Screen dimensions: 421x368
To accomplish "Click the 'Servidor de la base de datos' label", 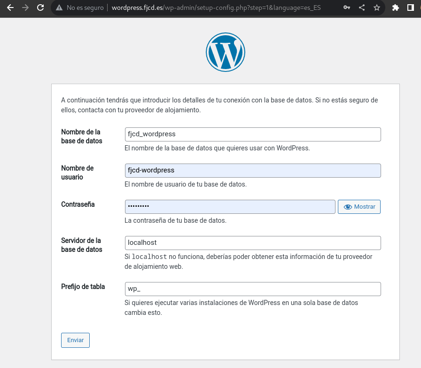I will tap(82, 245).
